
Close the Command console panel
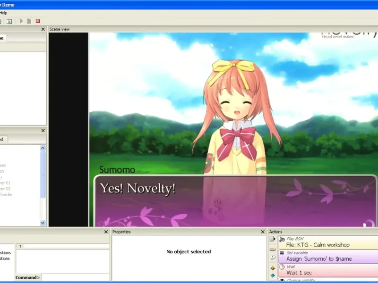coord(106,232)
